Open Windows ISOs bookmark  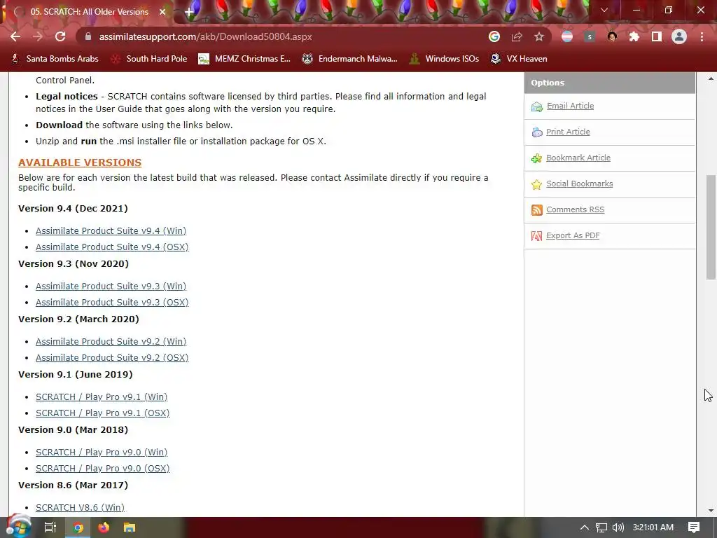pos(444,59)
